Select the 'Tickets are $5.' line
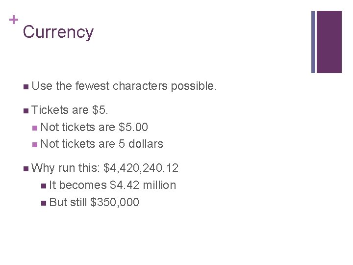The width and height of the screenshot is (353, 265). pos(71,110)
